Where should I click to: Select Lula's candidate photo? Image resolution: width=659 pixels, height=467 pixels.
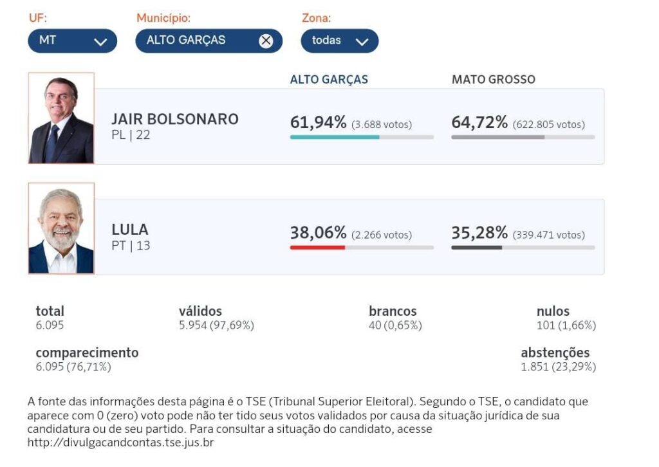click(x=61, y=228)
